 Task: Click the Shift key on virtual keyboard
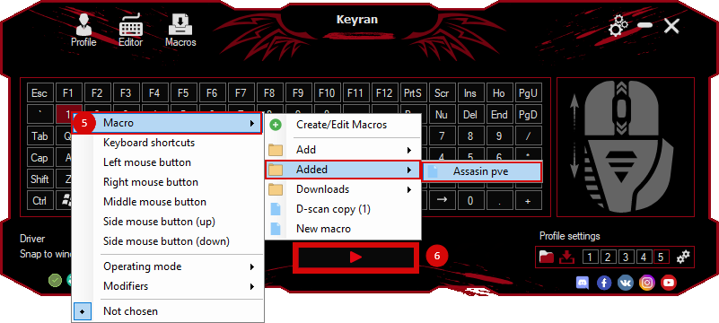coord(39,179)
